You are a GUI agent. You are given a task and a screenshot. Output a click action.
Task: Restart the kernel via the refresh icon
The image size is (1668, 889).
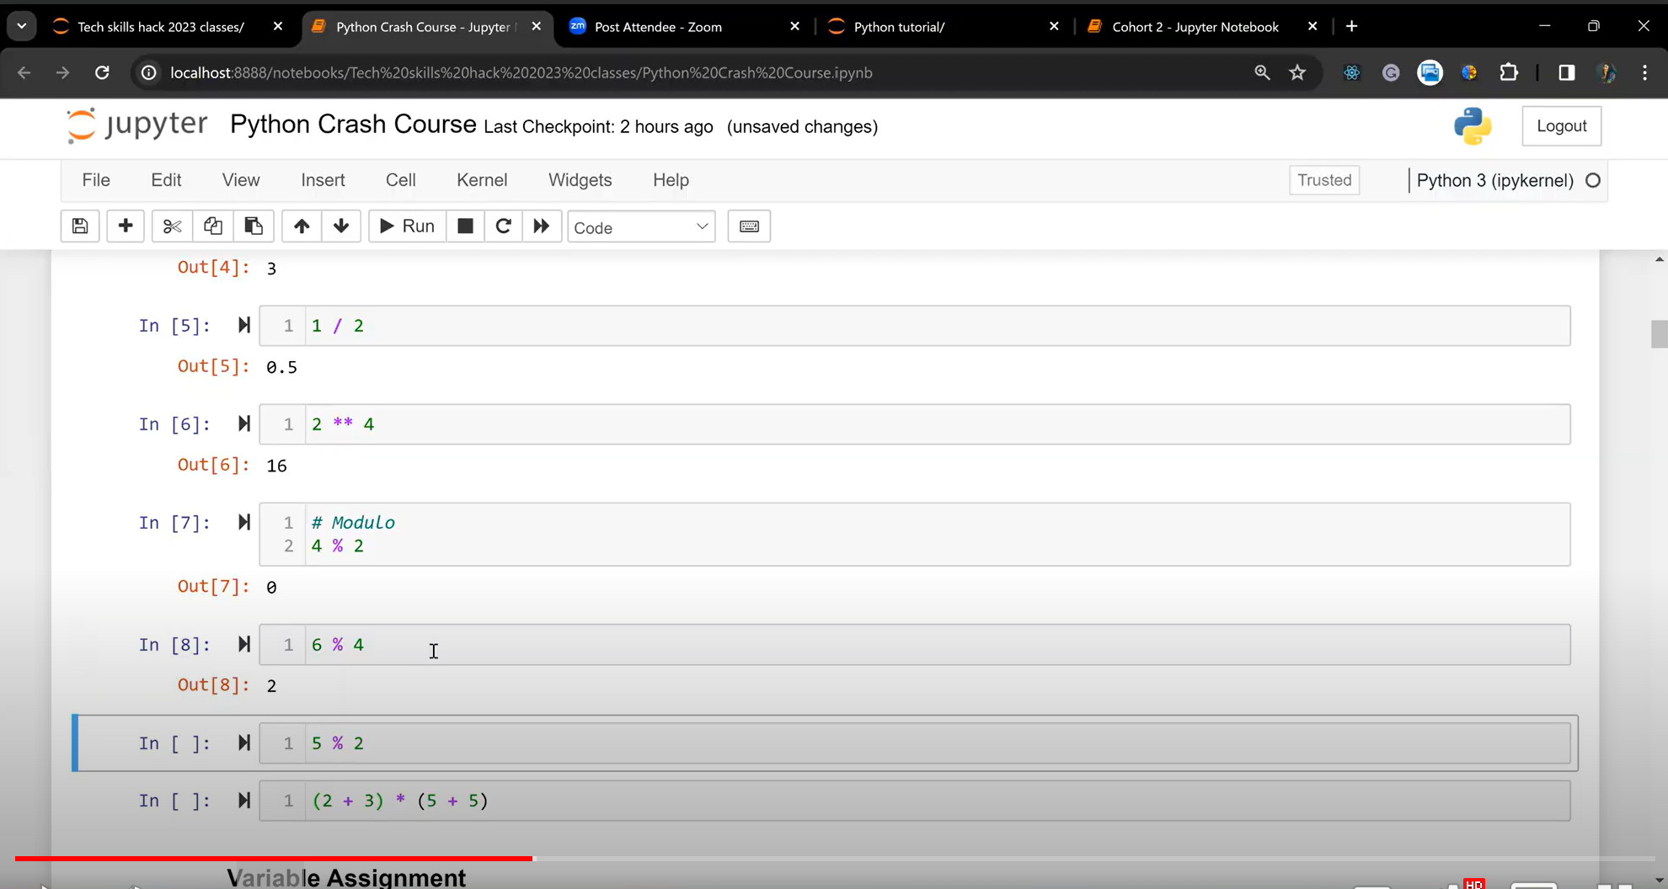pos(503,226)
